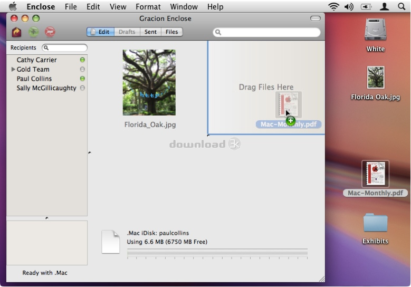Open the View menu
Screen dimensions: 411x287
coord(118,6)
